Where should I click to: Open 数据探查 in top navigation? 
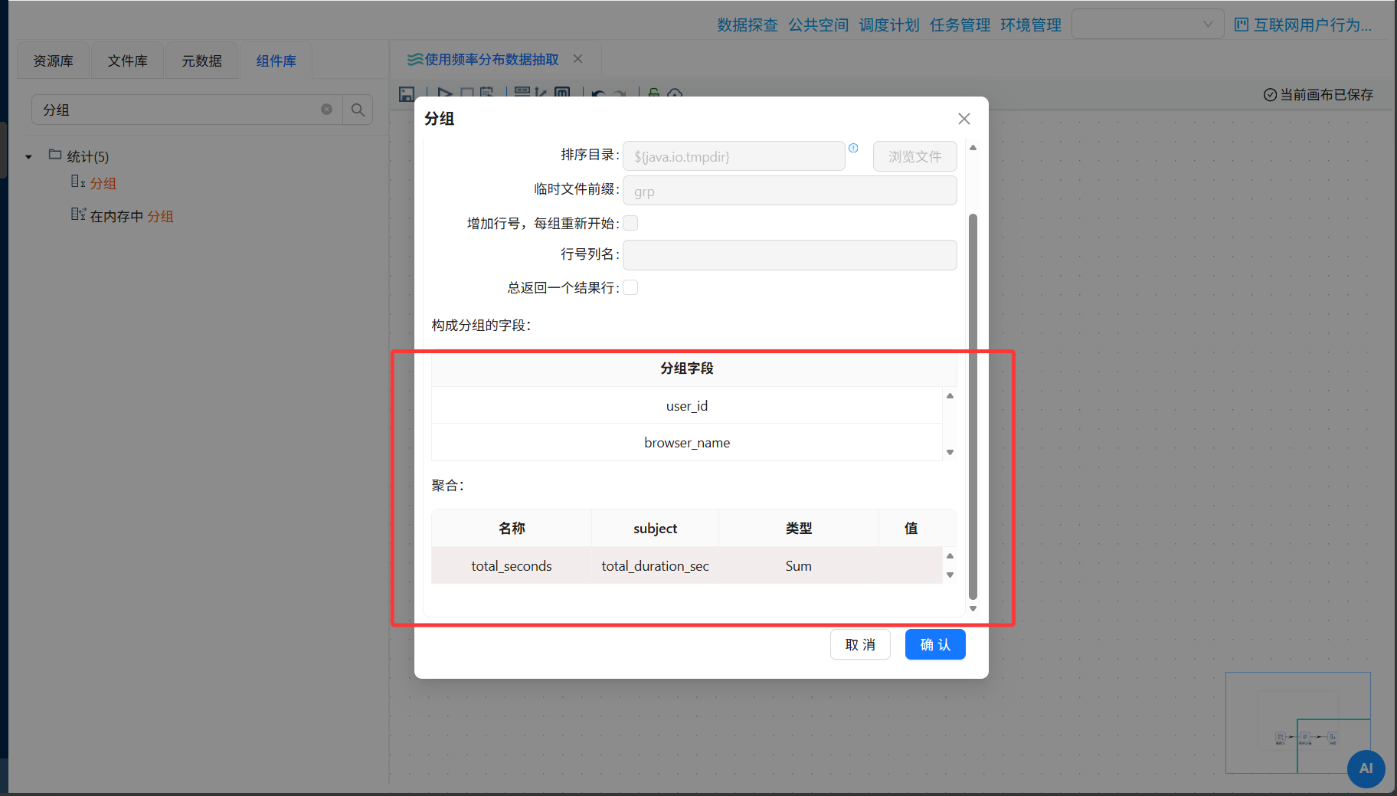[x=748, y=25]
